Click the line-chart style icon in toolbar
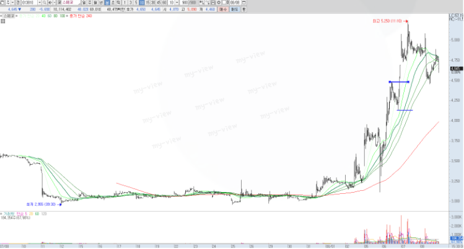 208,2
